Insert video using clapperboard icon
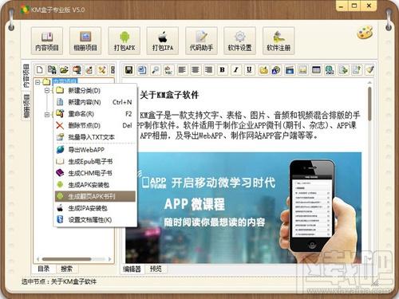This screenshot has height=299, width=399. 290,70
